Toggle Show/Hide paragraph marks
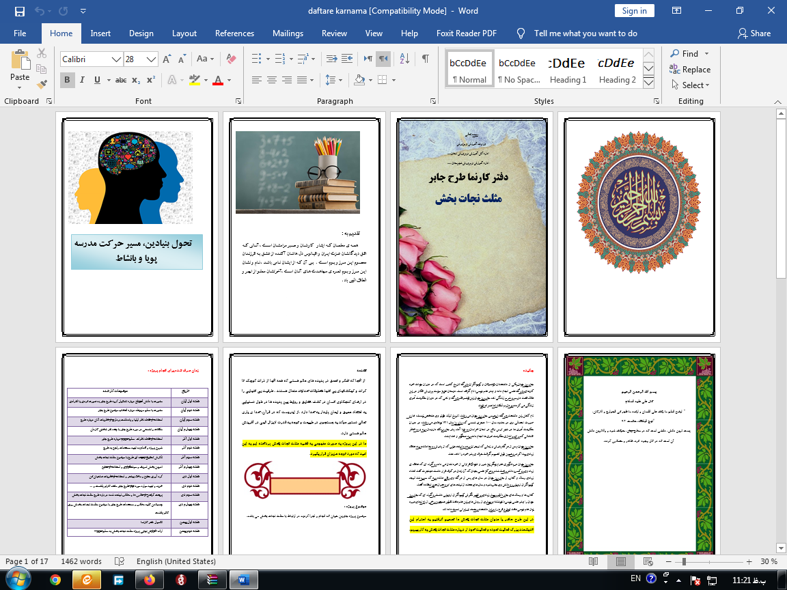This screenshot has width=787, height=590. coord(425,59)
